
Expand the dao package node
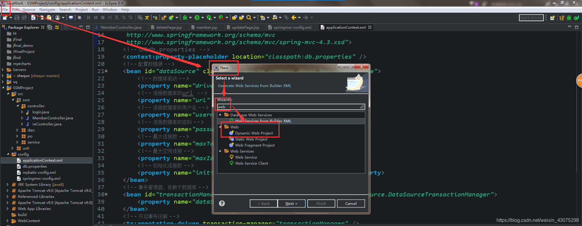click(x=17, y=130)
